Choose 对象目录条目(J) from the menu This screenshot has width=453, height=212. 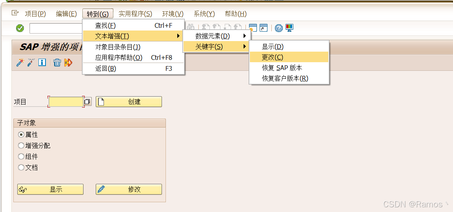(x=133, y=47)
